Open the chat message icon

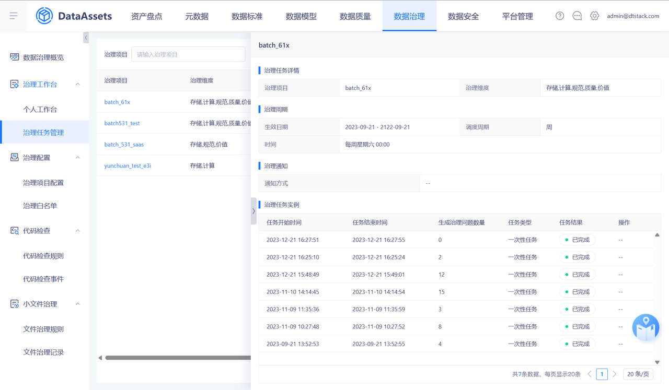(x=577, y=16)
